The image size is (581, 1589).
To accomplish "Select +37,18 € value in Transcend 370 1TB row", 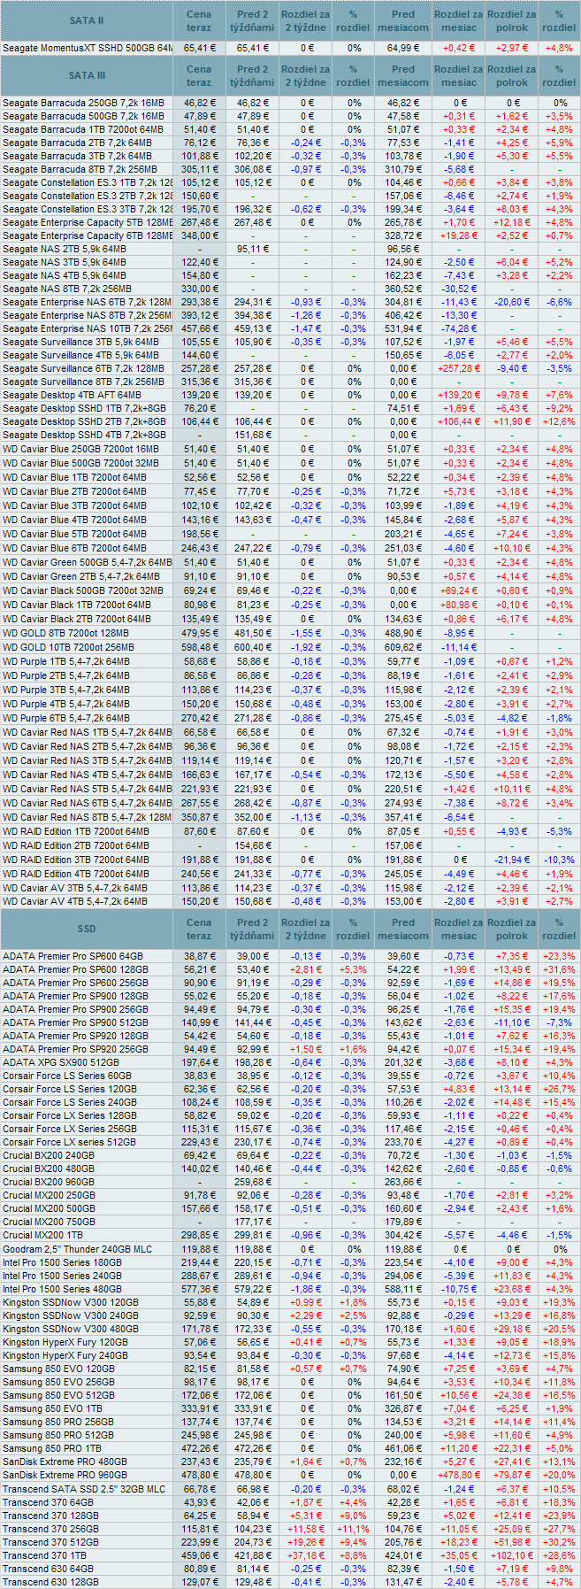I will [305, 1555].
